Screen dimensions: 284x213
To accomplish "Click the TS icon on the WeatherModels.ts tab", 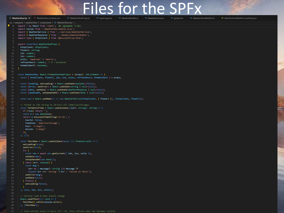I will [120, 18].
